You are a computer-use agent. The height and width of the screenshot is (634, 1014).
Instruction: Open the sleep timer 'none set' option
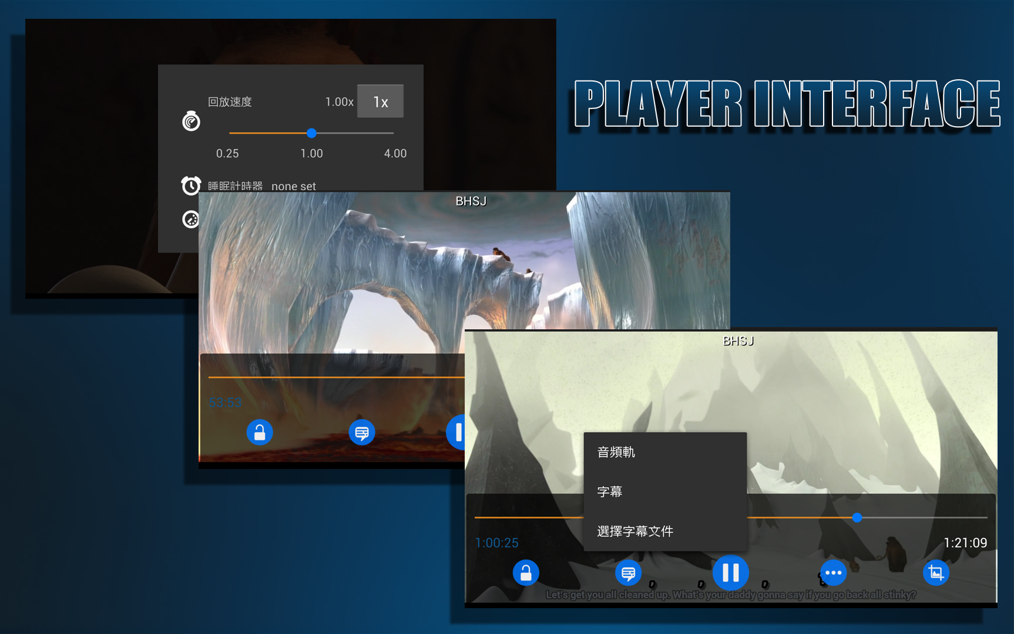(x=294, y=186)
